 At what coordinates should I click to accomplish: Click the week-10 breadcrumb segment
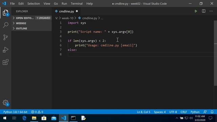67,18
